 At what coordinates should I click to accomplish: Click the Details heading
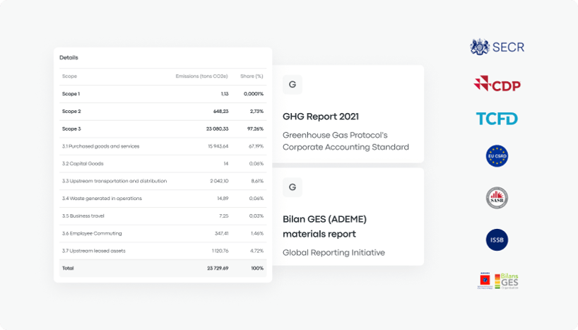coord(69,57)
